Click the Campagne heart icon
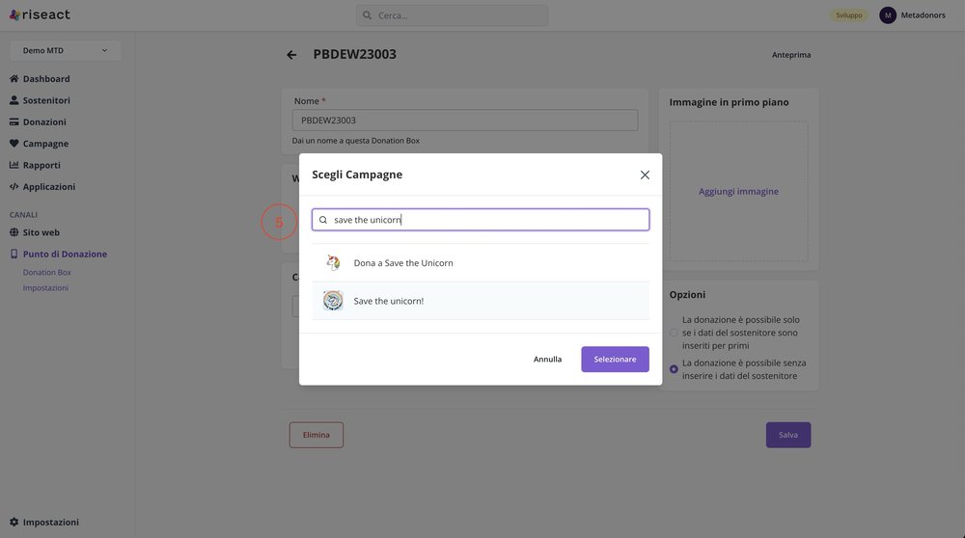 tap(14, 144)
